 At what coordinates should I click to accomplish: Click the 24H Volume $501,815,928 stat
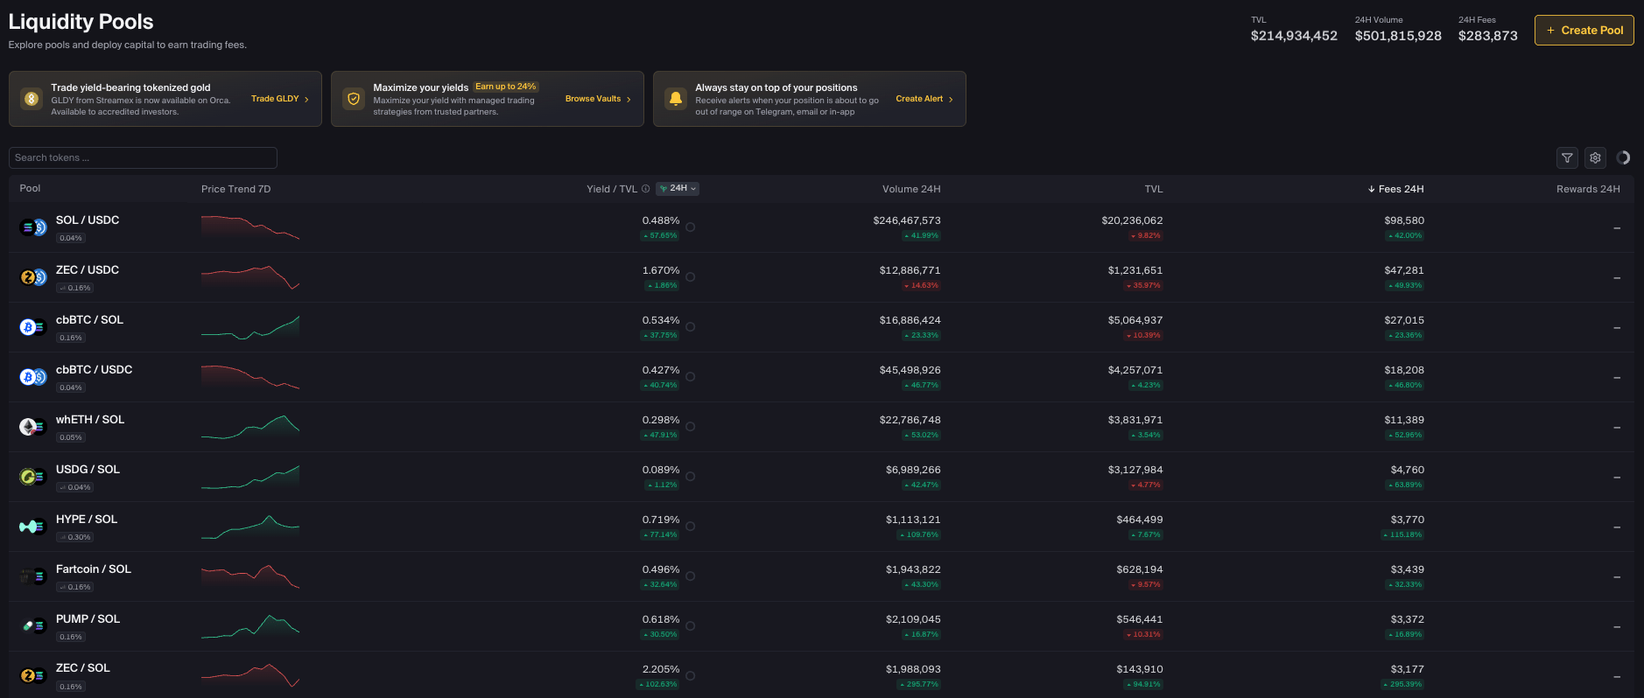point(1398,30)
